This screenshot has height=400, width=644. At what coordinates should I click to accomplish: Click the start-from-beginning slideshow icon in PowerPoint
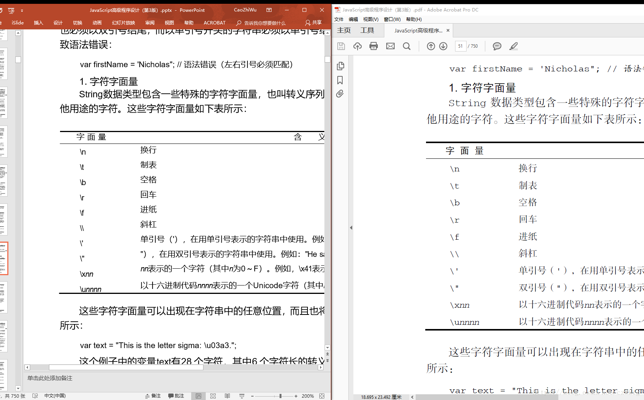pos(11,10)
